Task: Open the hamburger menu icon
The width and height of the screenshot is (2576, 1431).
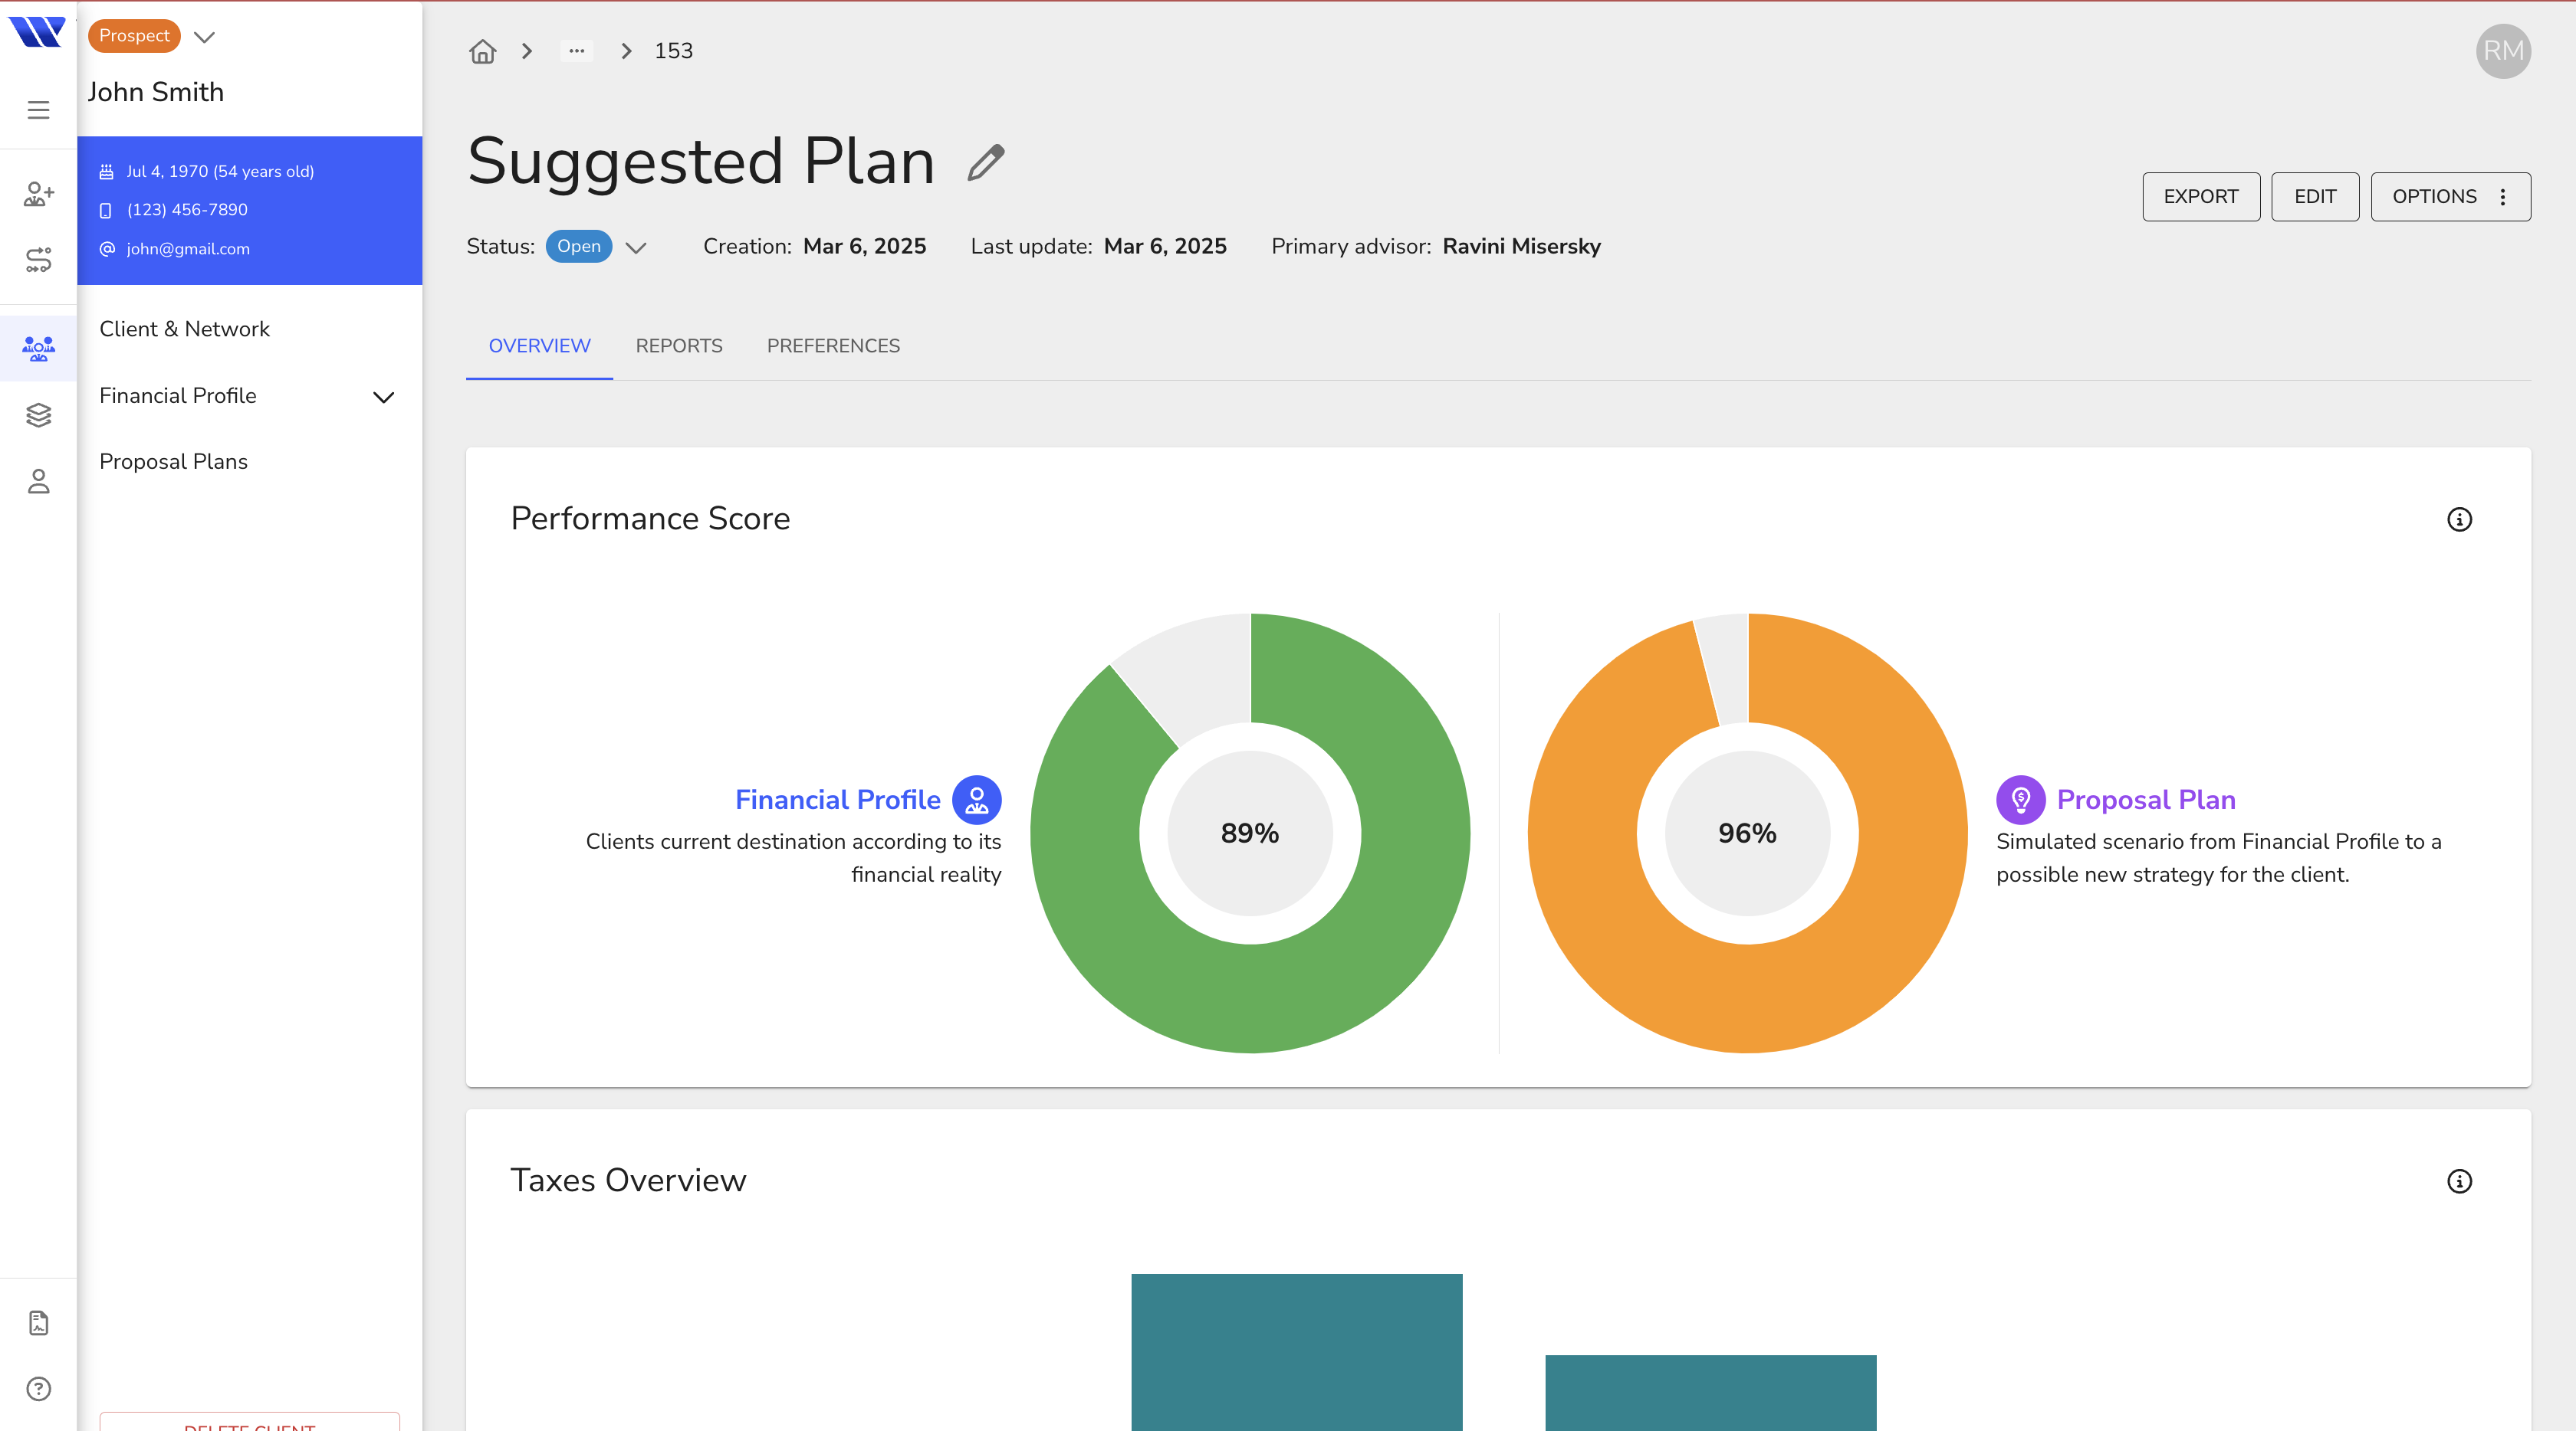Action: (38, 110)
